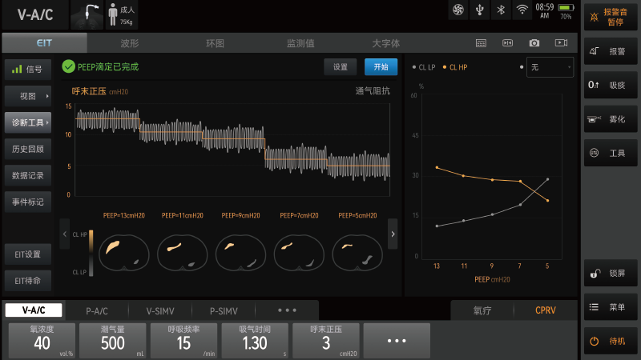Viewport: 641px width, 360px height.
Task: Click the camera screenshot icon
Action: pos(534,43)
